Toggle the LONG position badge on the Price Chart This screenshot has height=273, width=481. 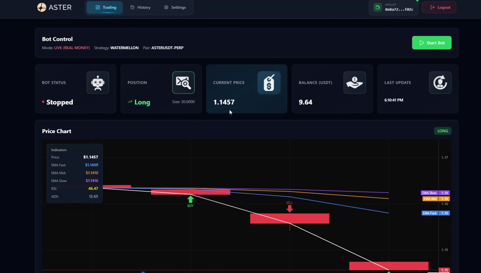(442, 131)
